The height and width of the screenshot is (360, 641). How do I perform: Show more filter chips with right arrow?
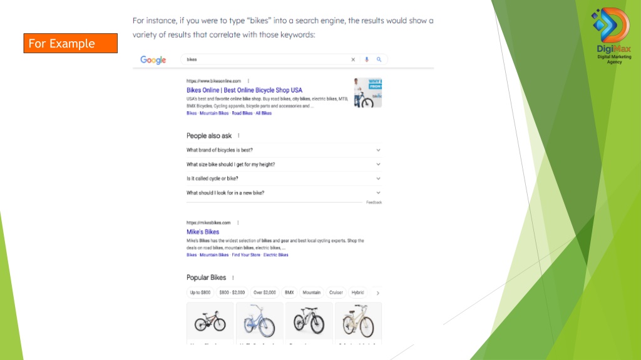pos(377,293)
